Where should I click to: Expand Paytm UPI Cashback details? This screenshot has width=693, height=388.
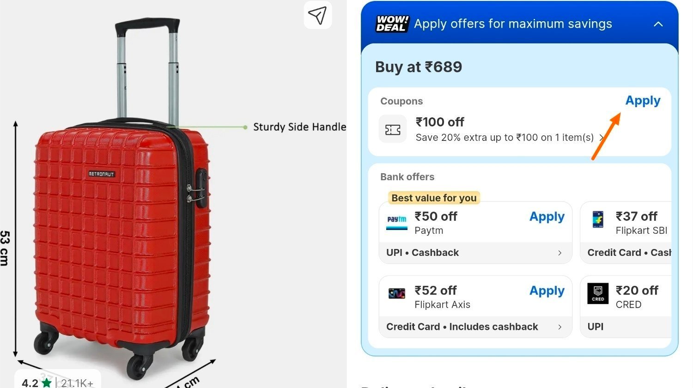[x=475, y=253]
